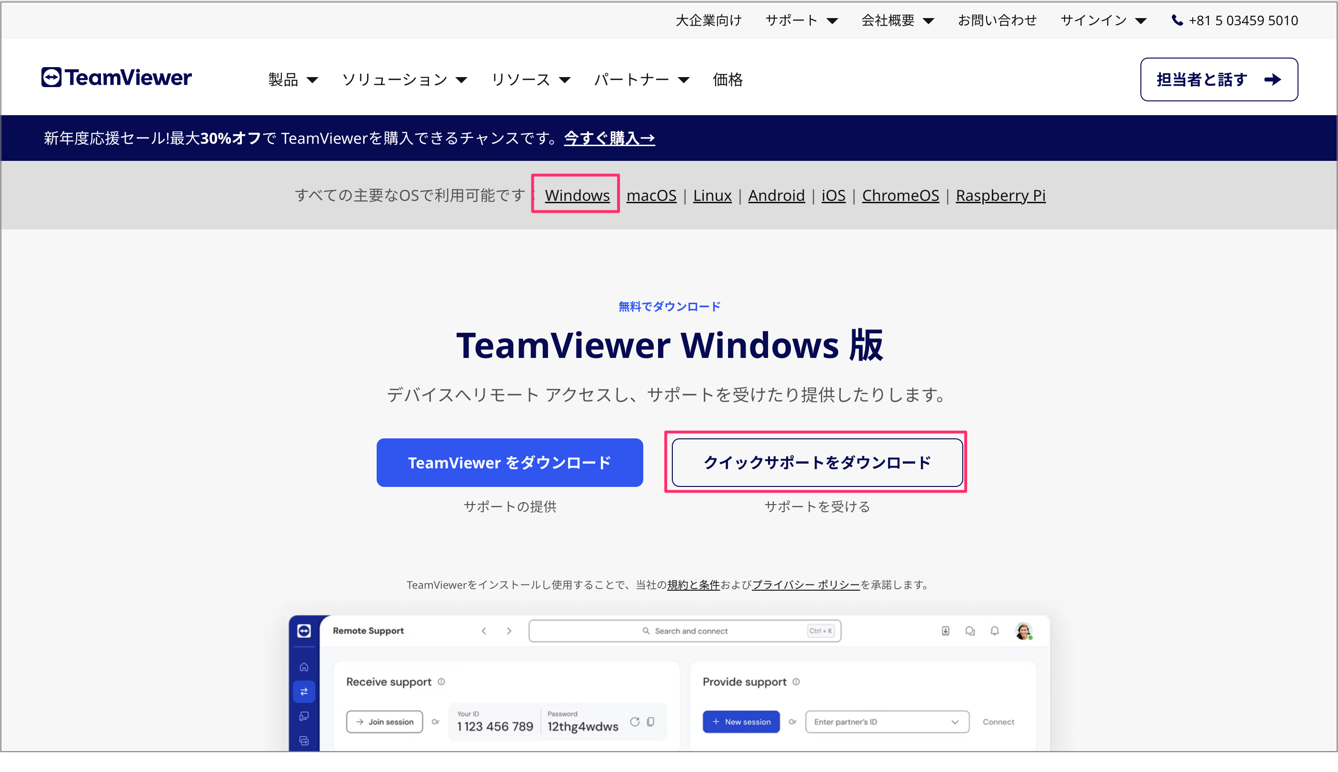
Task: Click the phone number +81 5 03459 5010
Action: (x=1243, y=20)
